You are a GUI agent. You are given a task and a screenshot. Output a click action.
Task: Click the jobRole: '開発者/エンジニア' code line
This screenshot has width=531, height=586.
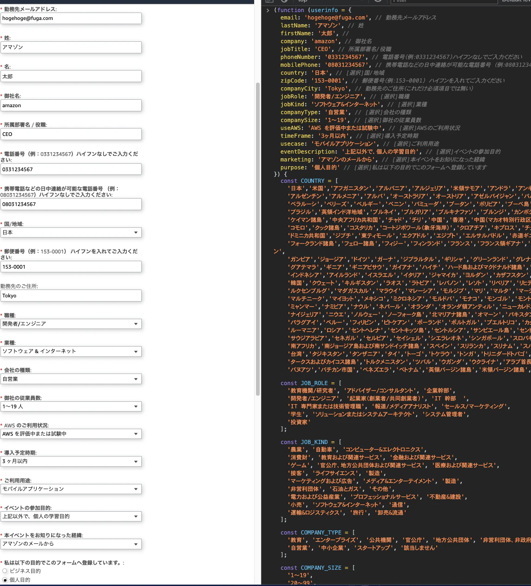(x=345, y=97)
